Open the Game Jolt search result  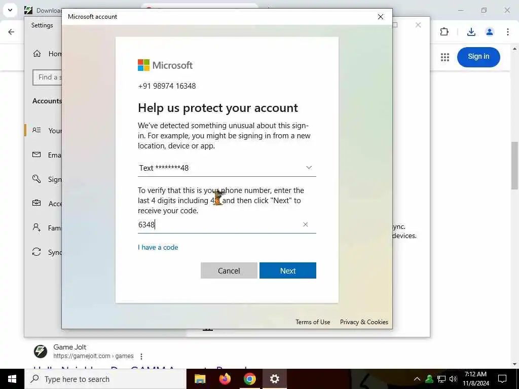click(x=141, y=369)
